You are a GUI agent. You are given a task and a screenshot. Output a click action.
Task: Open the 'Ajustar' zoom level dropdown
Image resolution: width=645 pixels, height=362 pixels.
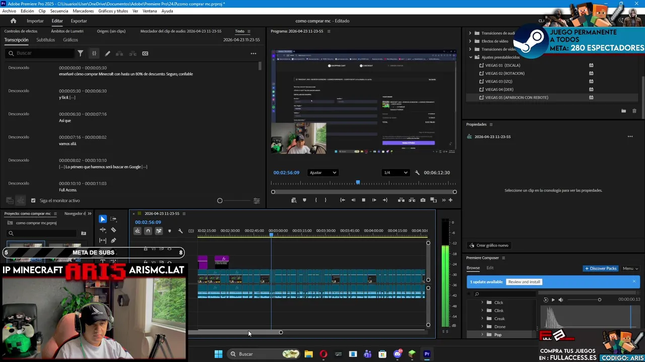[x=323, y=172]
